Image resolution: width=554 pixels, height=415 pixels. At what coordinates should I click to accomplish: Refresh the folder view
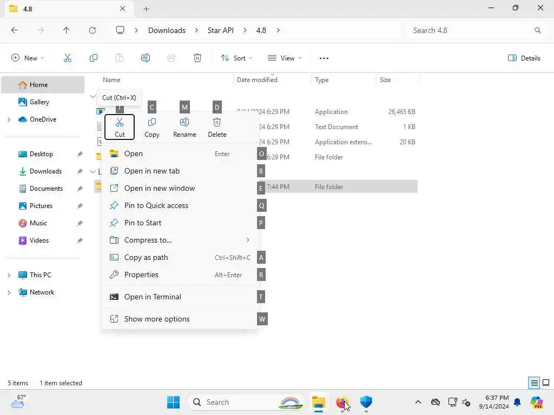[x=93, y=30]
